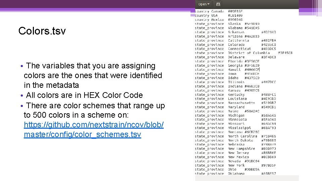Click the New York row

click(235, 165)
